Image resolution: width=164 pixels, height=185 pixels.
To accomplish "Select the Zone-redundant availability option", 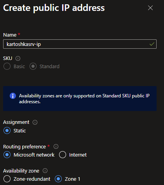I will [7, 179].
